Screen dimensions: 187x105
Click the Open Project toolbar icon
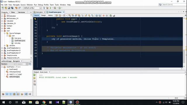click(x=9, y=8)
